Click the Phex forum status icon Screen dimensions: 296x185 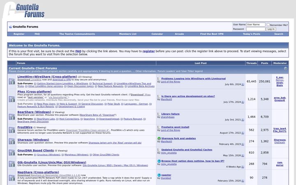12,99
